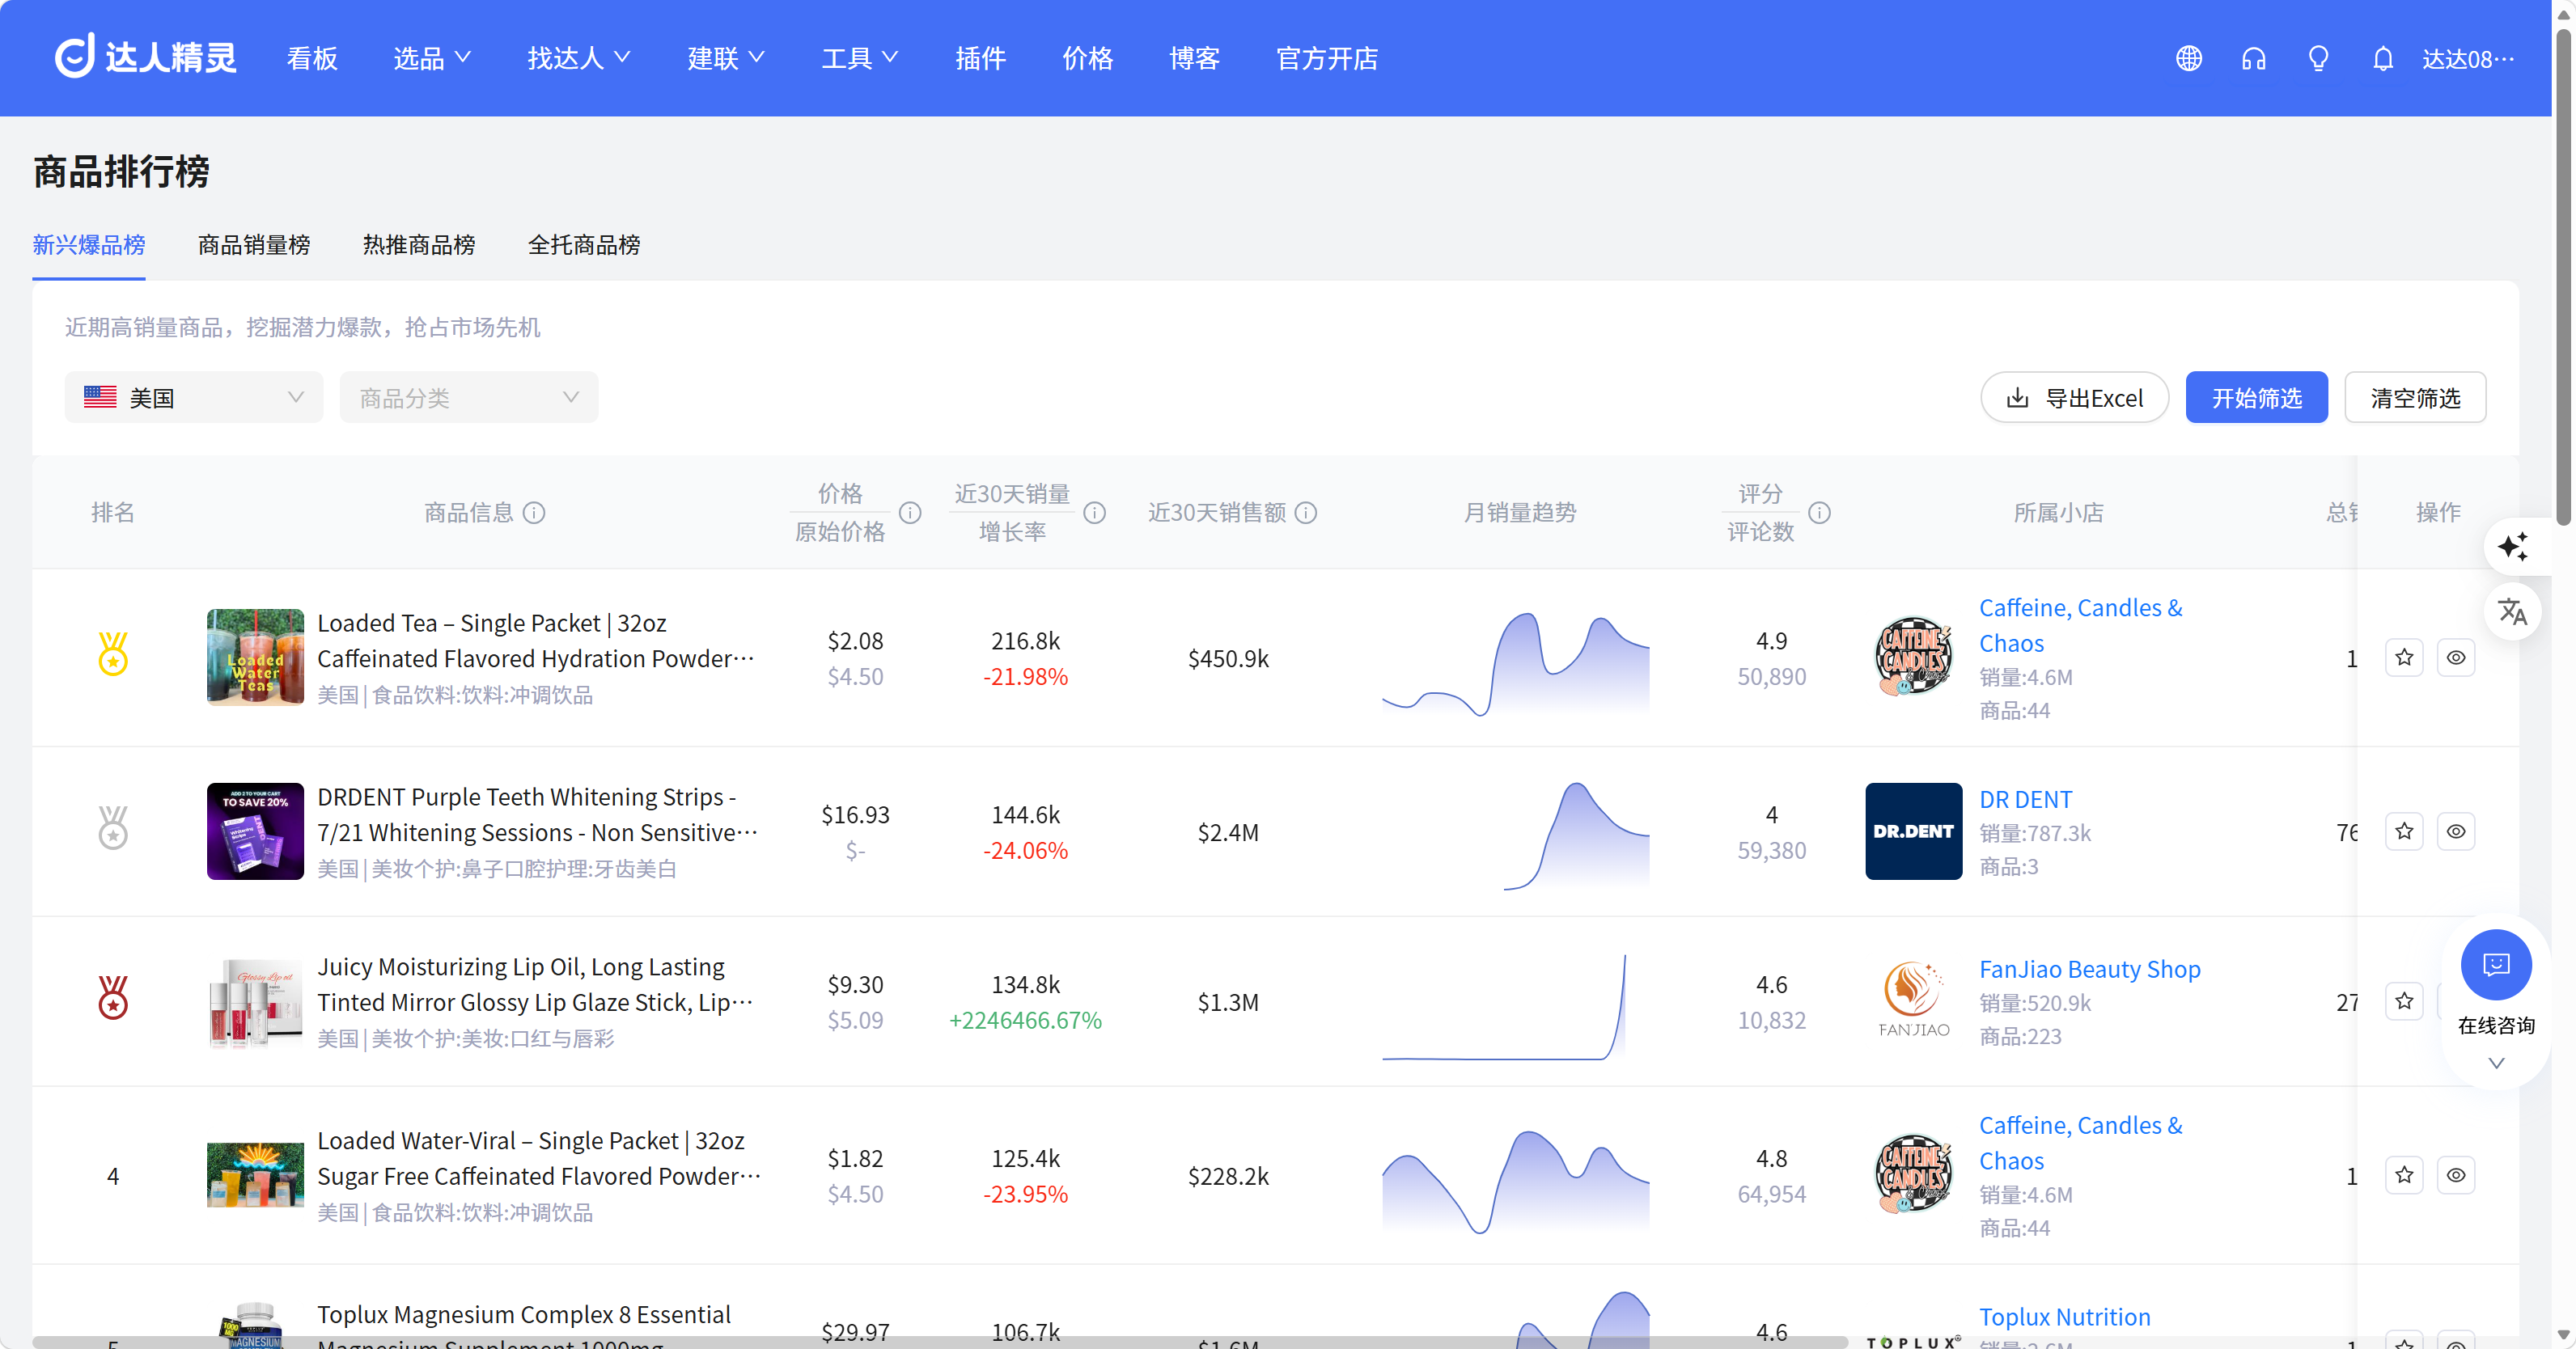The image size is (2576, 1349).
Task: Open Juicy Moisturizing Lip Oil title
Action: [x=535, y=984]
